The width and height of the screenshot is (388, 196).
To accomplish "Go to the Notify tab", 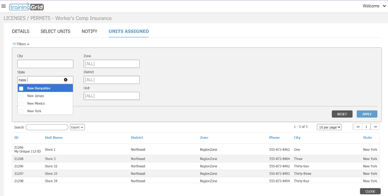I will pos(90,32).
